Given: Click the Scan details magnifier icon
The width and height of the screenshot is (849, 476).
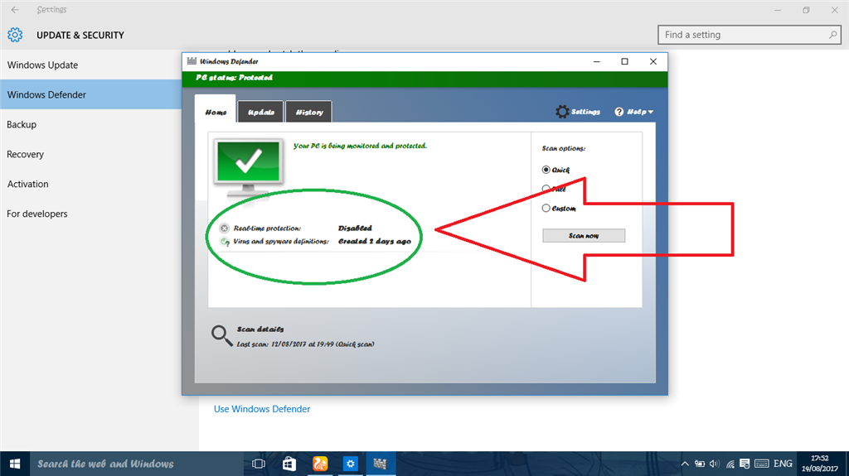Looking at the screenshot, I should pos(221,335).
